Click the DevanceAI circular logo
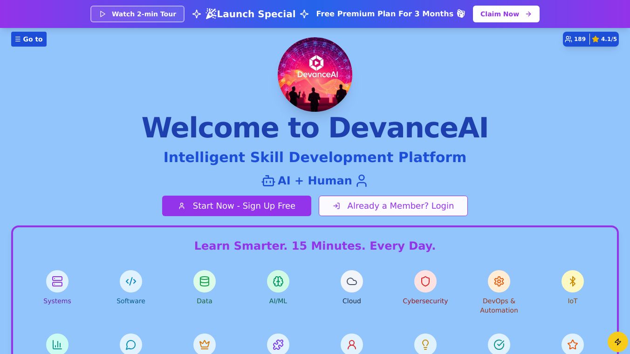Screen dimensions: 630x354 [x=315, y=75]
